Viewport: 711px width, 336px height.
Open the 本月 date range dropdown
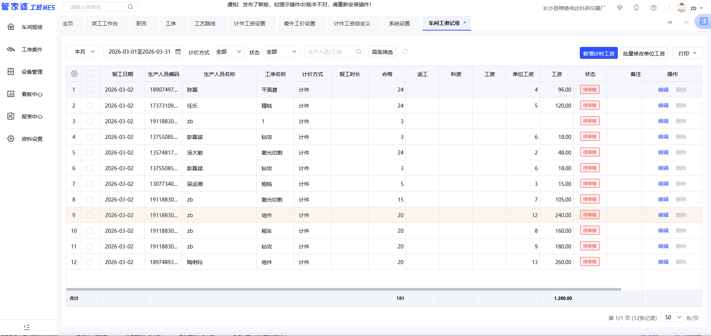82,51
